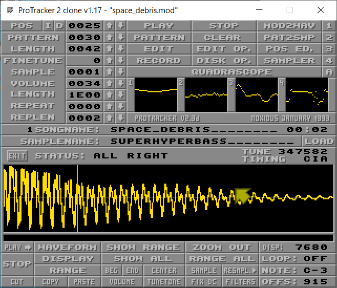The width and height of the screenshot is (337, 288).
Task: Select previous SAMPLE with down arrow
Action: pos(121,72)
